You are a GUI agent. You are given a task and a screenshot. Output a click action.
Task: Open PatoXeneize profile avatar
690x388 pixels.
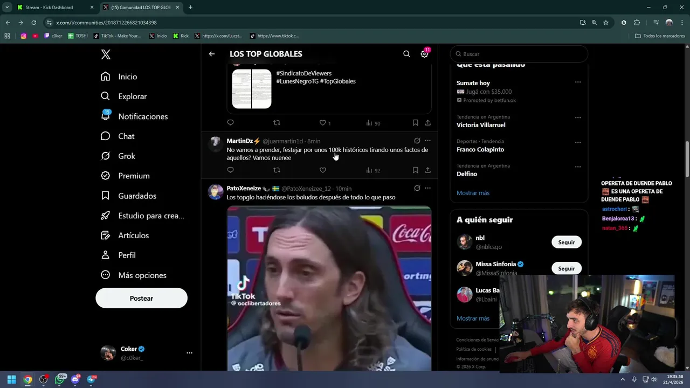click(x=216, y=192)
